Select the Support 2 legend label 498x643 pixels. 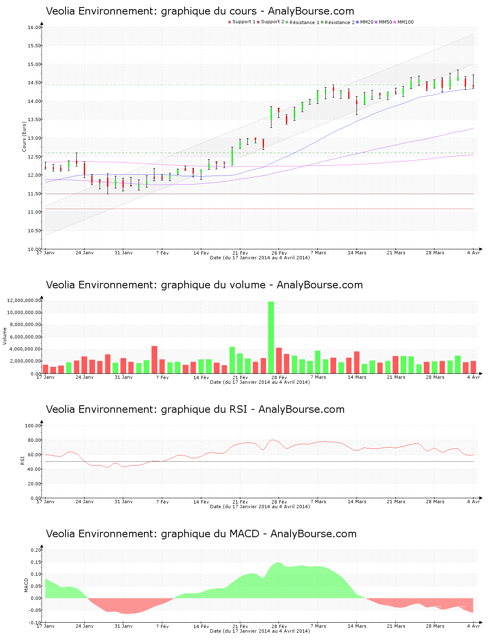click(273, 22)
